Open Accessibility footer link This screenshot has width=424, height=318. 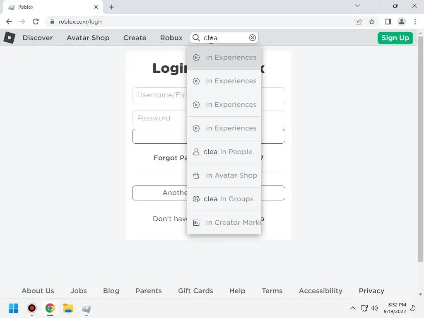click(321, 291)
